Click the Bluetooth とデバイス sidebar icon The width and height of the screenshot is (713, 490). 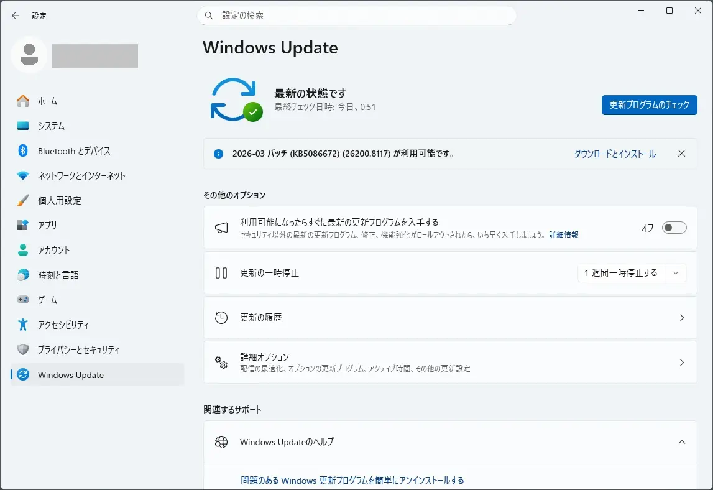point(23,150)
